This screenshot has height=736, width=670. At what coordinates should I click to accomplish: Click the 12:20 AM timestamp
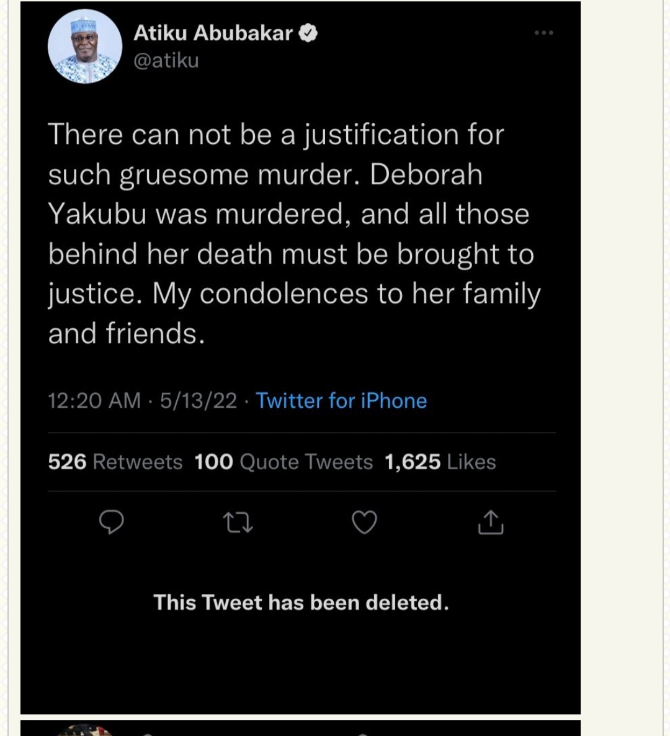point(94,401)
